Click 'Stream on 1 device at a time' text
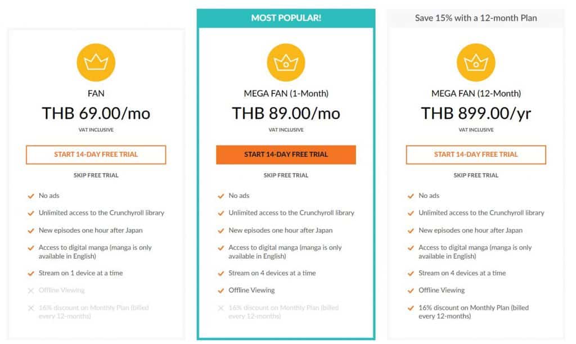 [x=80, y=273]
